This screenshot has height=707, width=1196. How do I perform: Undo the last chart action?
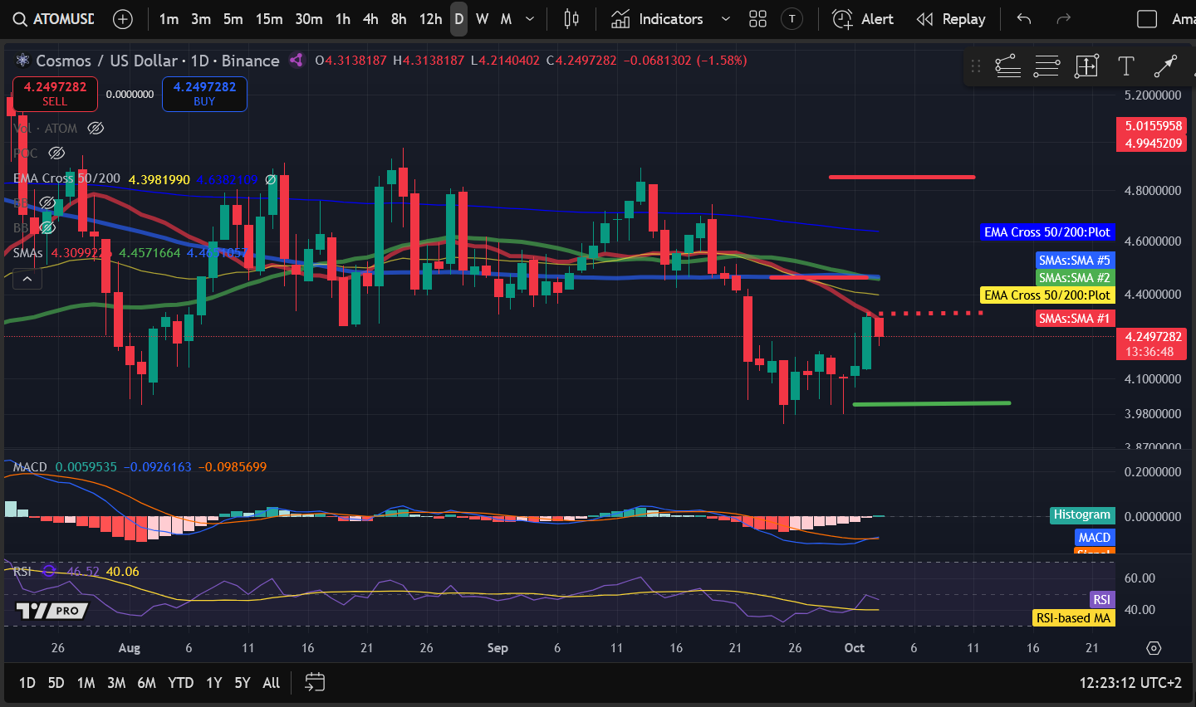(1024, 19)
